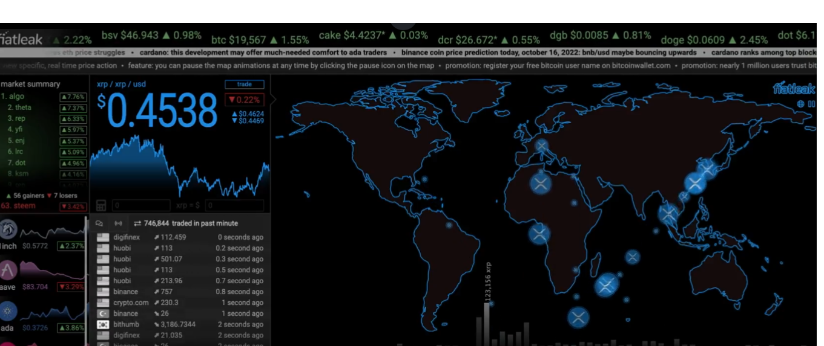Click the xrp / xrp / usd pair label

coord(121,85)
